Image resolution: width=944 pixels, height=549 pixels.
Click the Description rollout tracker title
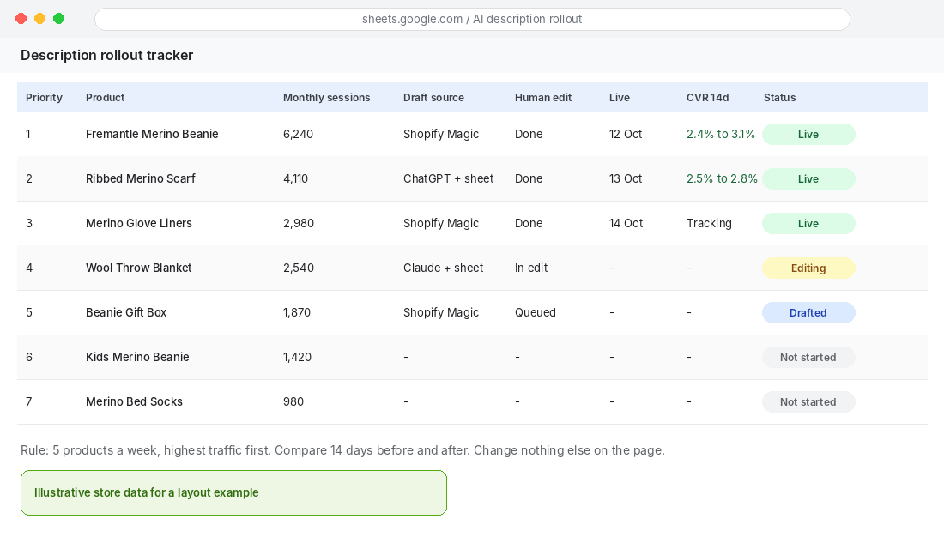click(106, 56)
